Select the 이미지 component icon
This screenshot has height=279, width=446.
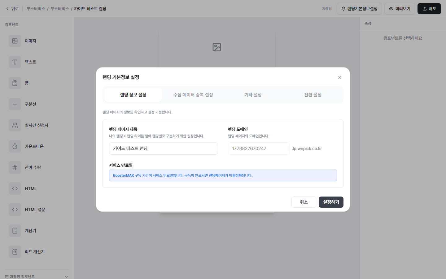click(x=15, y=41)
